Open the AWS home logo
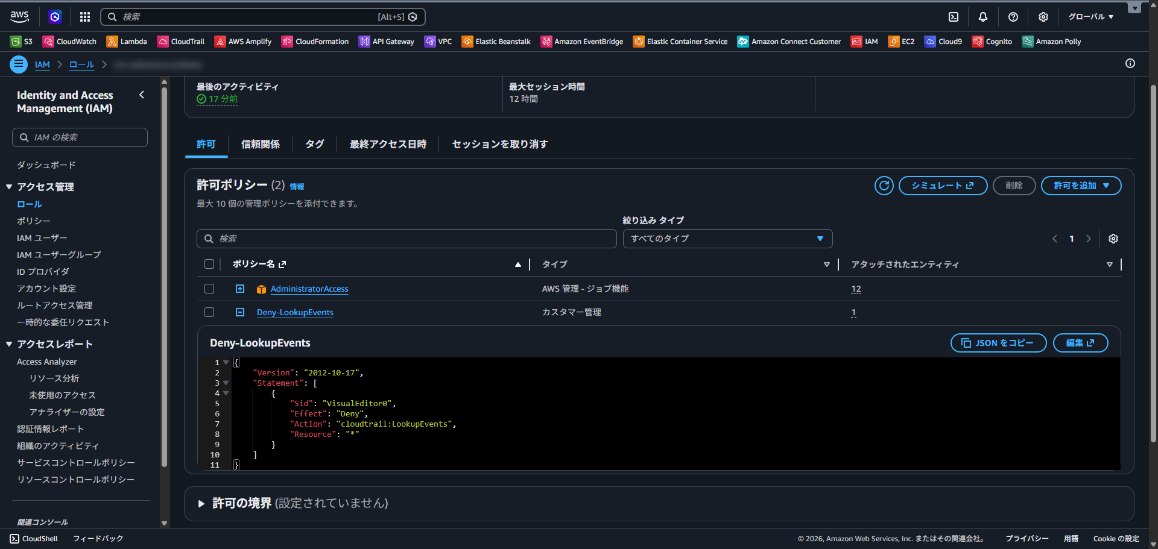 coord(20,17)
